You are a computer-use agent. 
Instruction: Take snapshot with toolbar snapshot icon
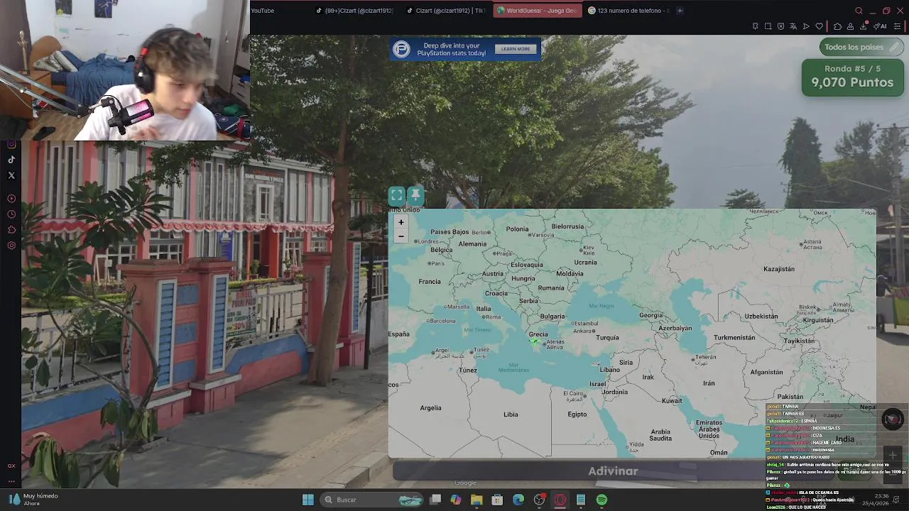[768, 26]
